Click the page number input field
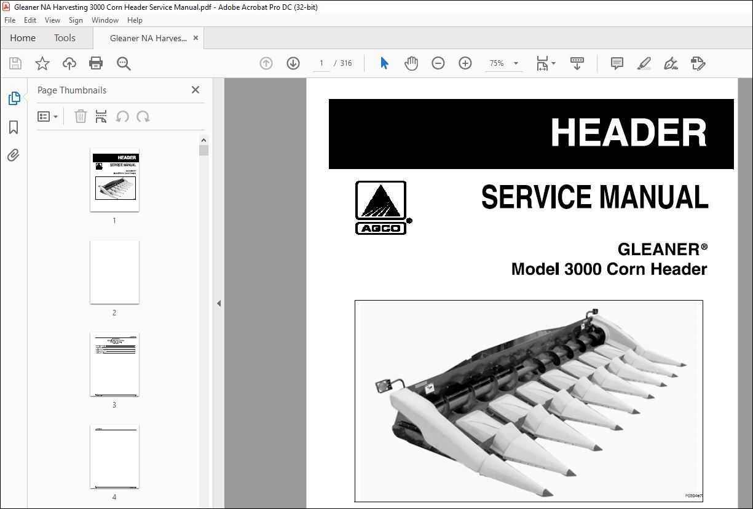 pos(321,63)
